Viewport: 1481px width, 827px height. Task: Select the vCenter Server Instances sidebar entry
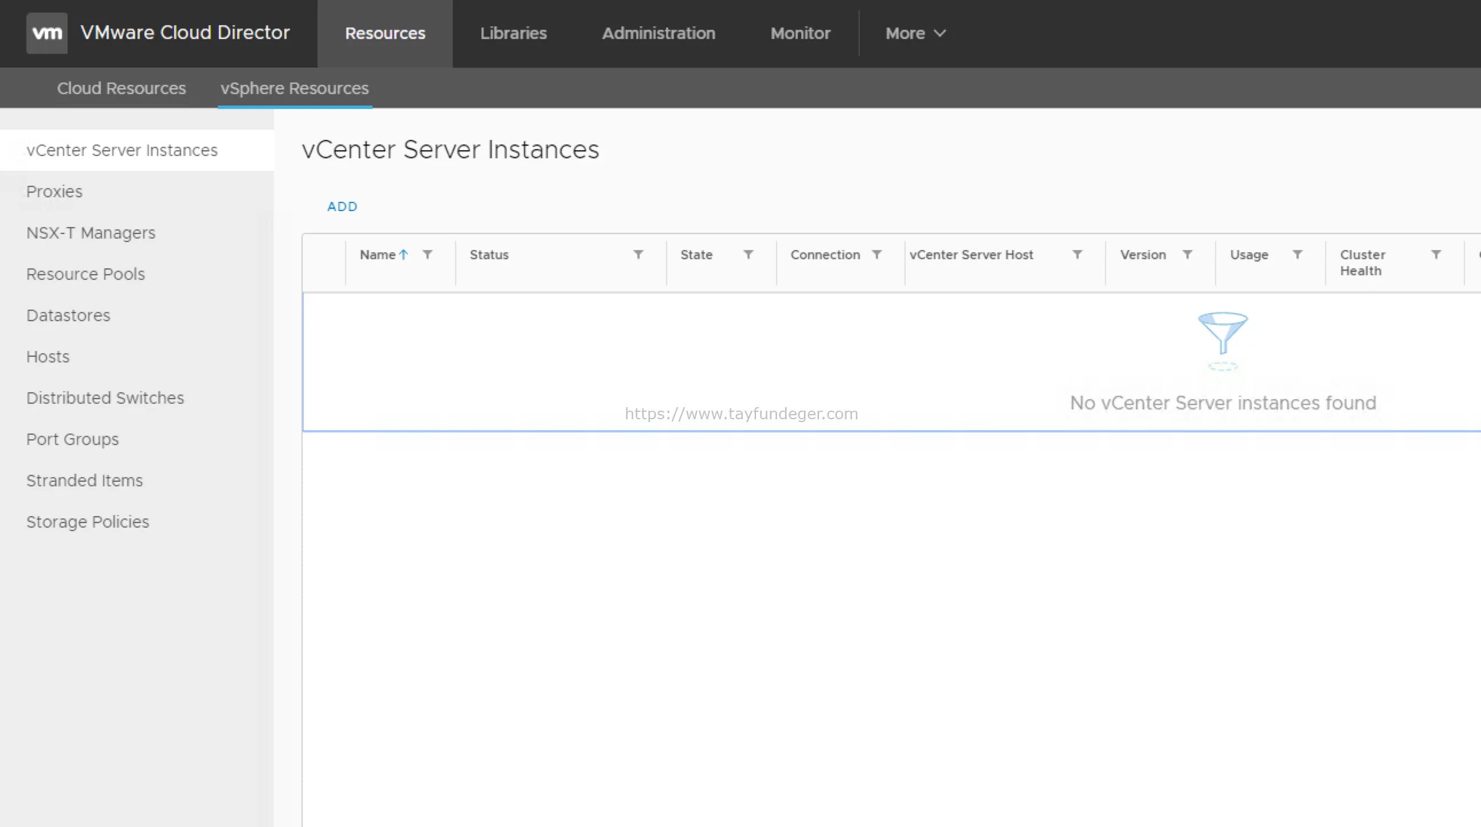click(122, 150)
